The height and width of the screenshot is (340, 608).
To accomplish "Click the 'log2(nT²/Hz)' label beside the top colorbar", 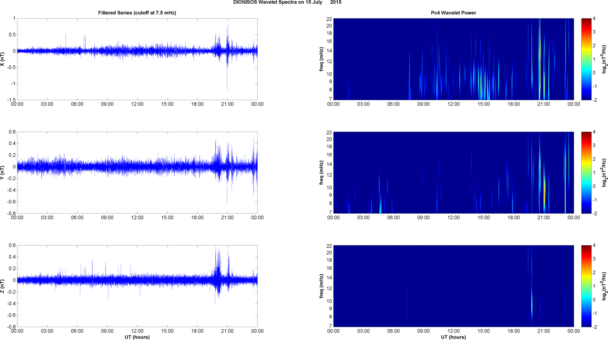I will tap(604, 59).
